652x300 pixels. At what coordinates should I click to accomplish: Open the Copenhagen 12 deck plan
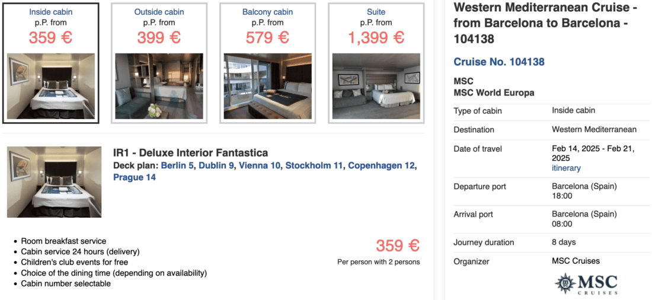(x=381, y=165)
